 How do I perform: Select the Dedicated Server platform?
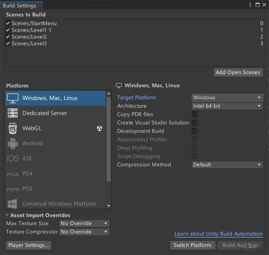pos(55,113)
